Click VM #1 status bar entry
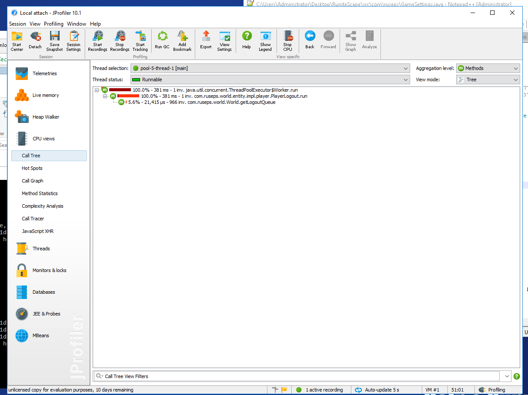The width and height of the screenshot is (528, 395). click(432, 390)
